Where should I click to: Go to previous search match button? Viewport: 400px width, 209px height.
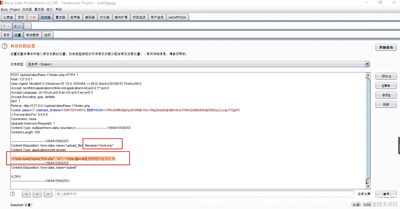(26, 194)
